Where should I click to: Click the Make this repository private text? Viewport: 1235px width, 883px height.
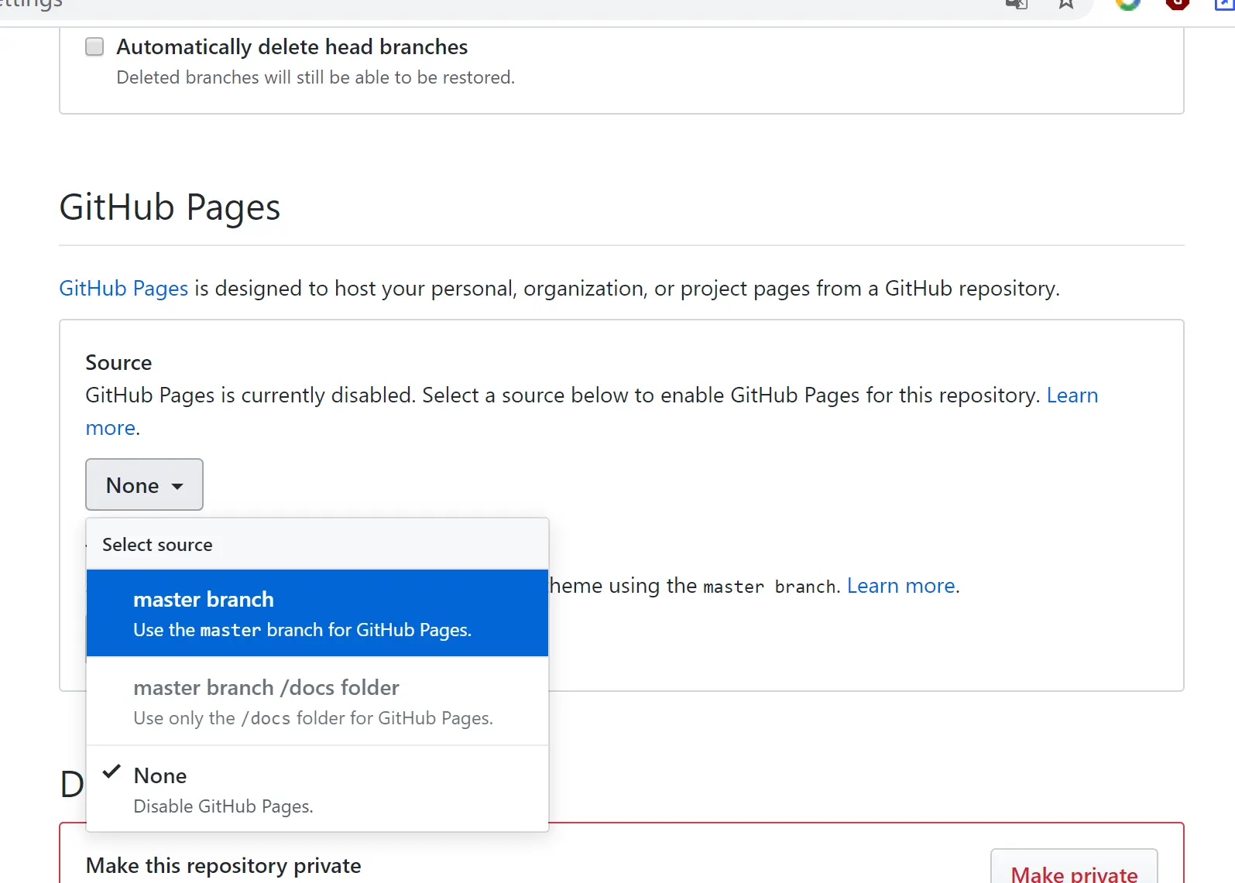tap(223, 865)
